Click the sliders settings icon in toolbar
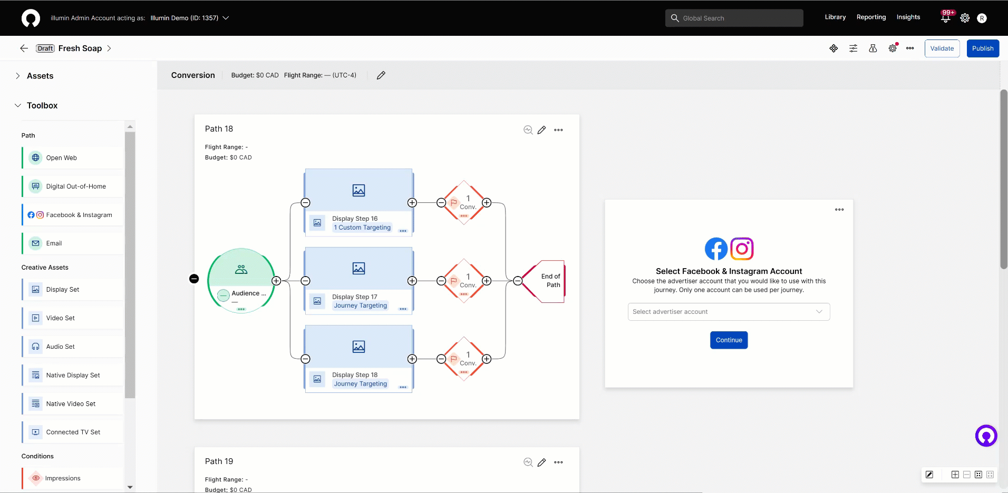 click(853, 48)
